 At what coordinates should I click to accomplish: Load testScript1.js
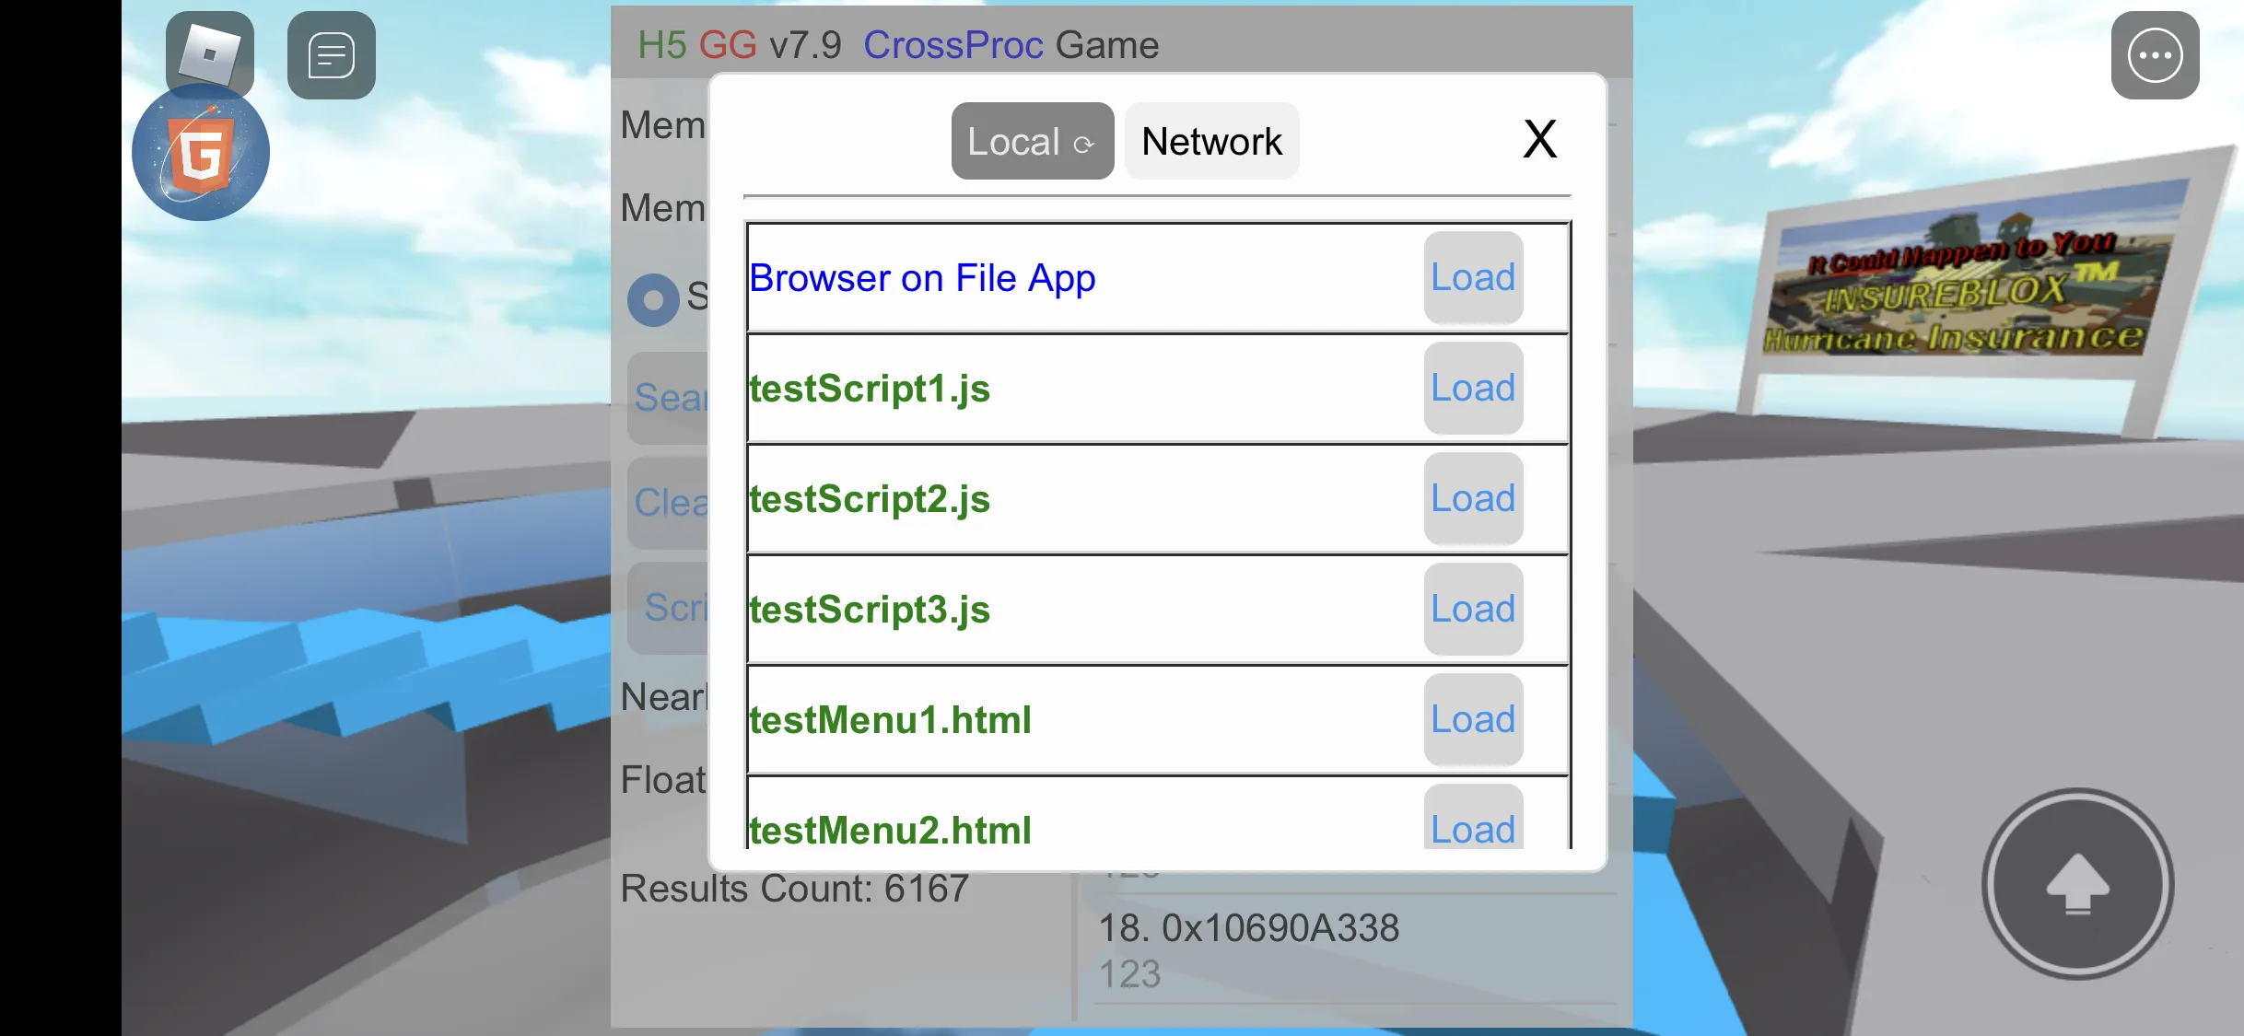click(x=1473, y=388)
